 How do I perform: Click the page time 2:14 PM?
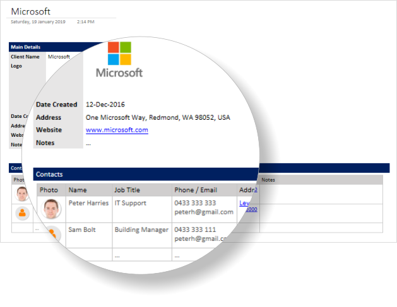(x=86, y=21)
